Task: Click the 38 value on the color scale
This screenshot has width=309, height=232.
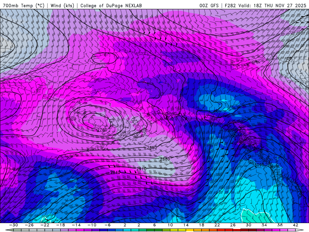Action: pyautogui.click(x=280, y=225)
